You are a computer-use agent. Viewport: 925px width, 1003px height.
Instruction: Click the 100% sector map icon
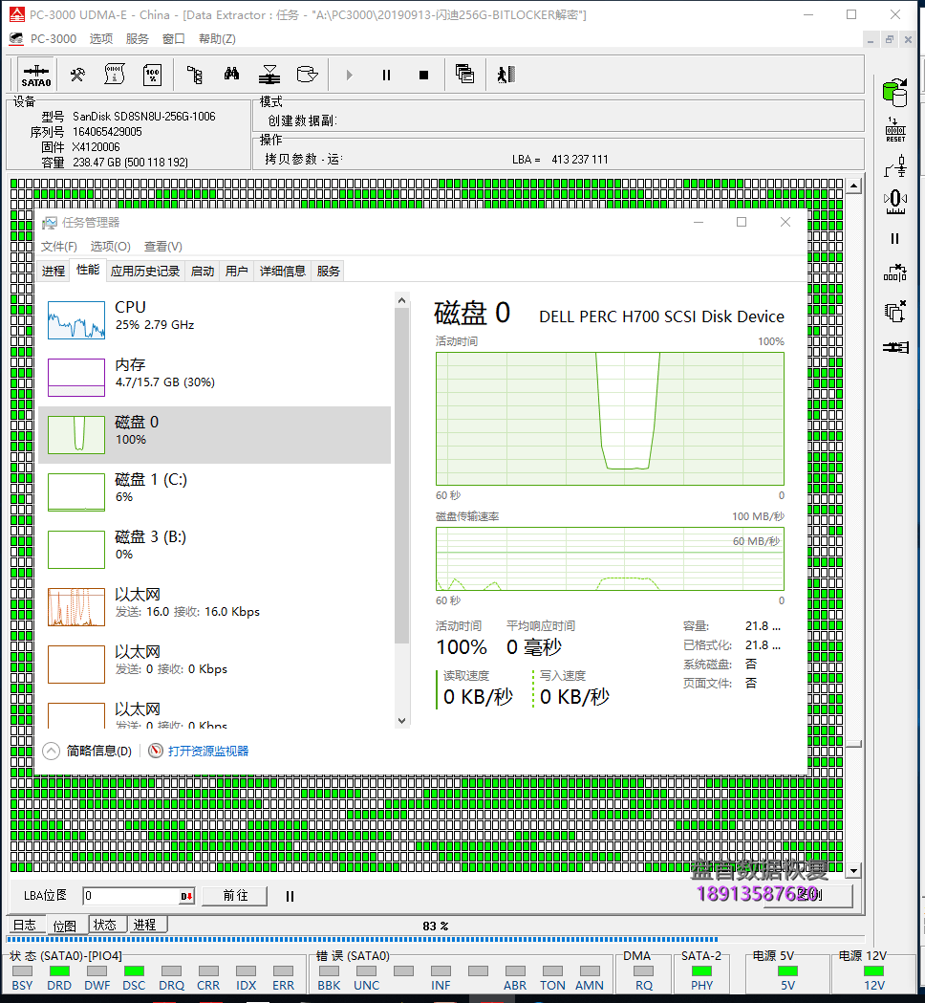coord(152,75)
